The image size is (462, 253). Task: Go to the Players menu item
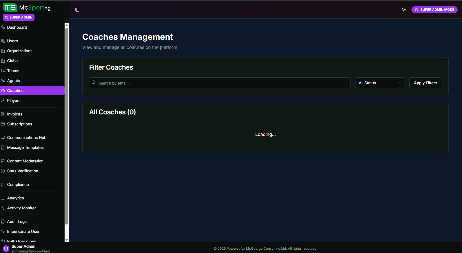pos(14,101)
